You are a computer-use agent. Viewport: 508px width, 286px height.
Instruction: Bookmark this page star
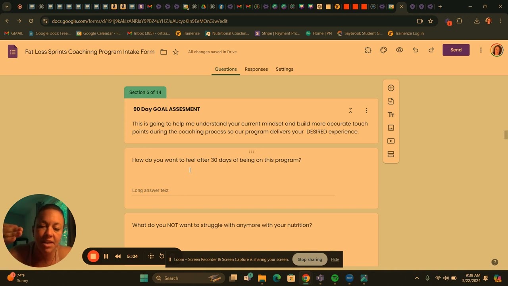pos(431,21)
